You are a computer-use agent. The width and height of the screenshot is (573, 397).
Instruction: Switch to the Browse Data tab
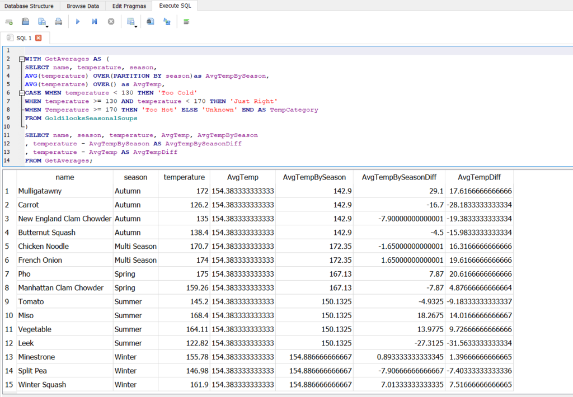click(x=82, y=6)
